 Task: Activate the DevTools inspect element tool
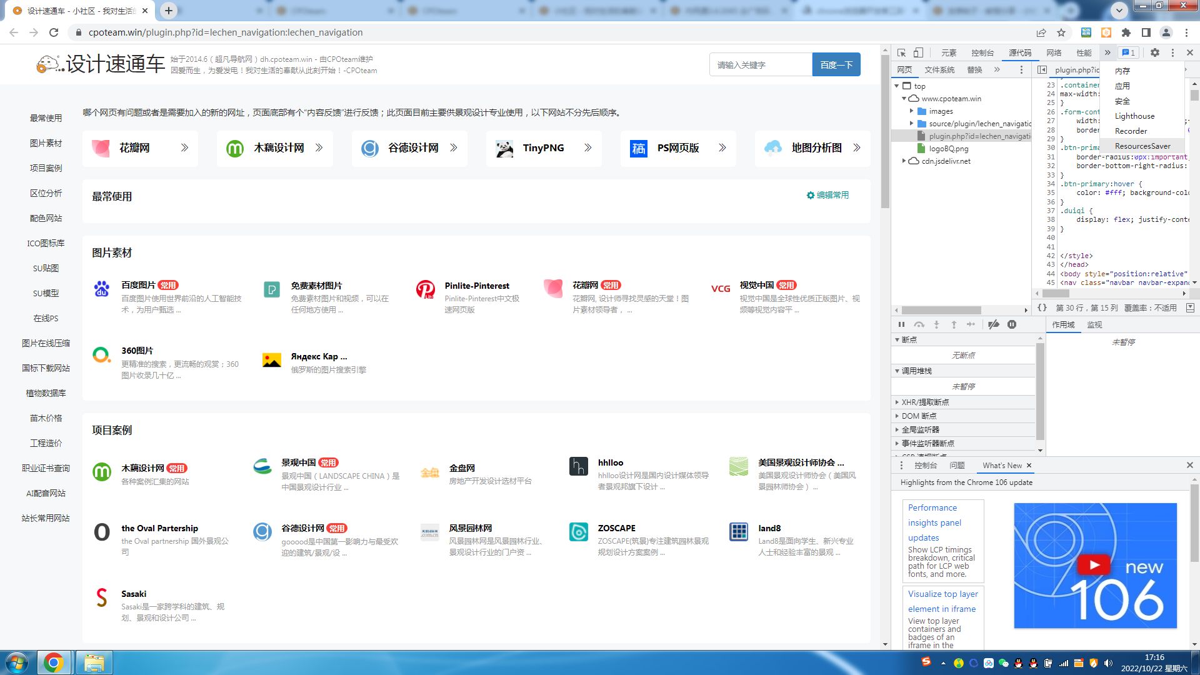tap(901, 52)
